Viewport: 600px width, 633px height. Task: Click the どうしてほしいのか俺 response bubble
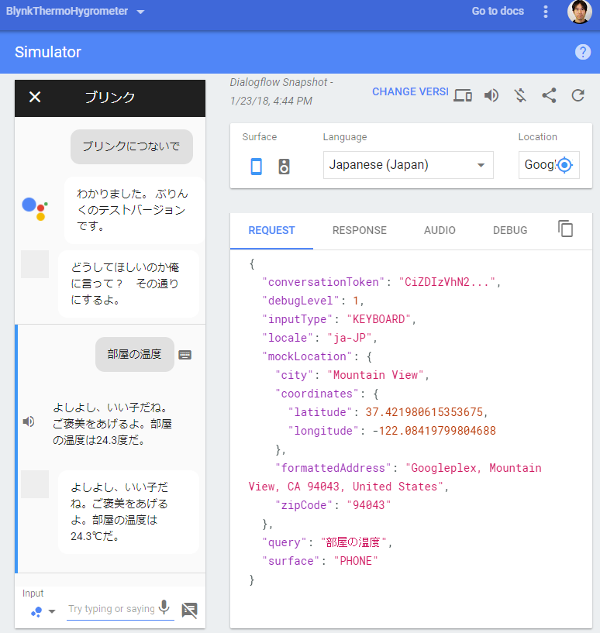(x=129, y=284)
